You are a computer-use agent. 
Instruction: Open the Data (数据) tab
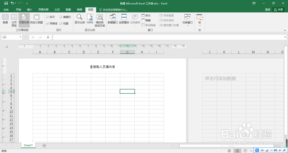[x=68, y=10]
